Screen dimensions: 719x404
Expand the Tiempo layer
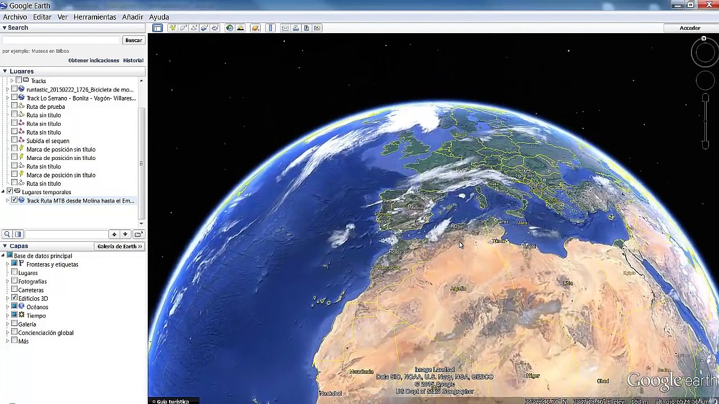[7, 316]
